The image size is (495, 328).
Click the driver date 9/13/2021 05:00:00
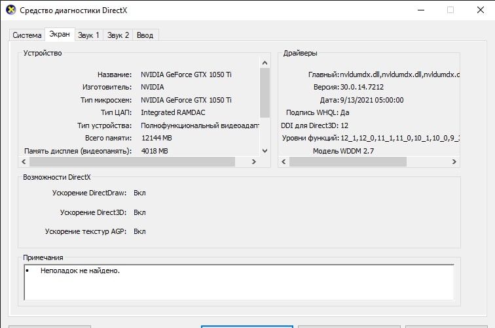pyautogui.click(x=372, y=100)
